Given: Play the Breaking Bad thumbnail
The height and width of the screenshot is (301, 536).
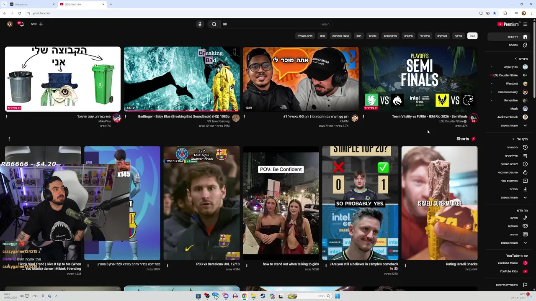Looking at the screenshot, I should (x=182, y=79).
